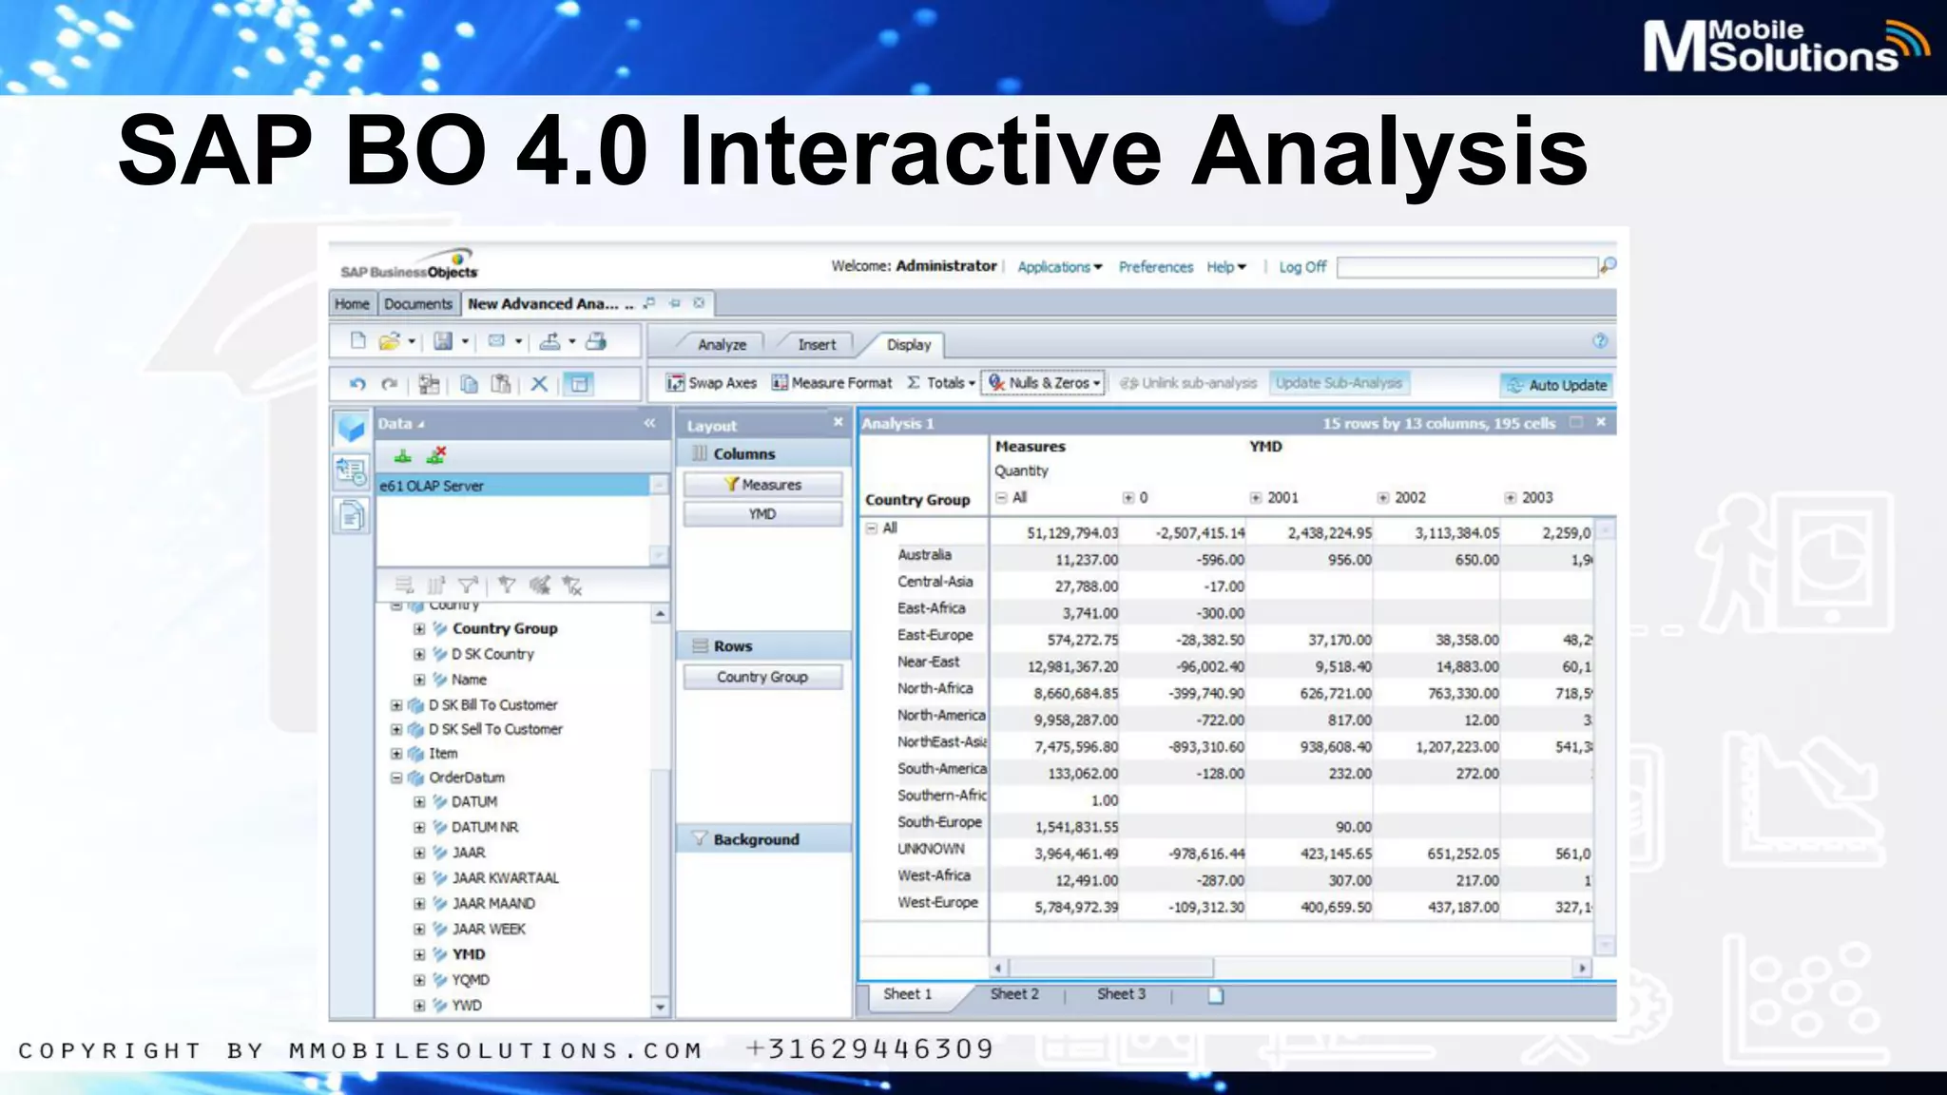
Task: Switch to Sheet 3
Action: 1122,994
